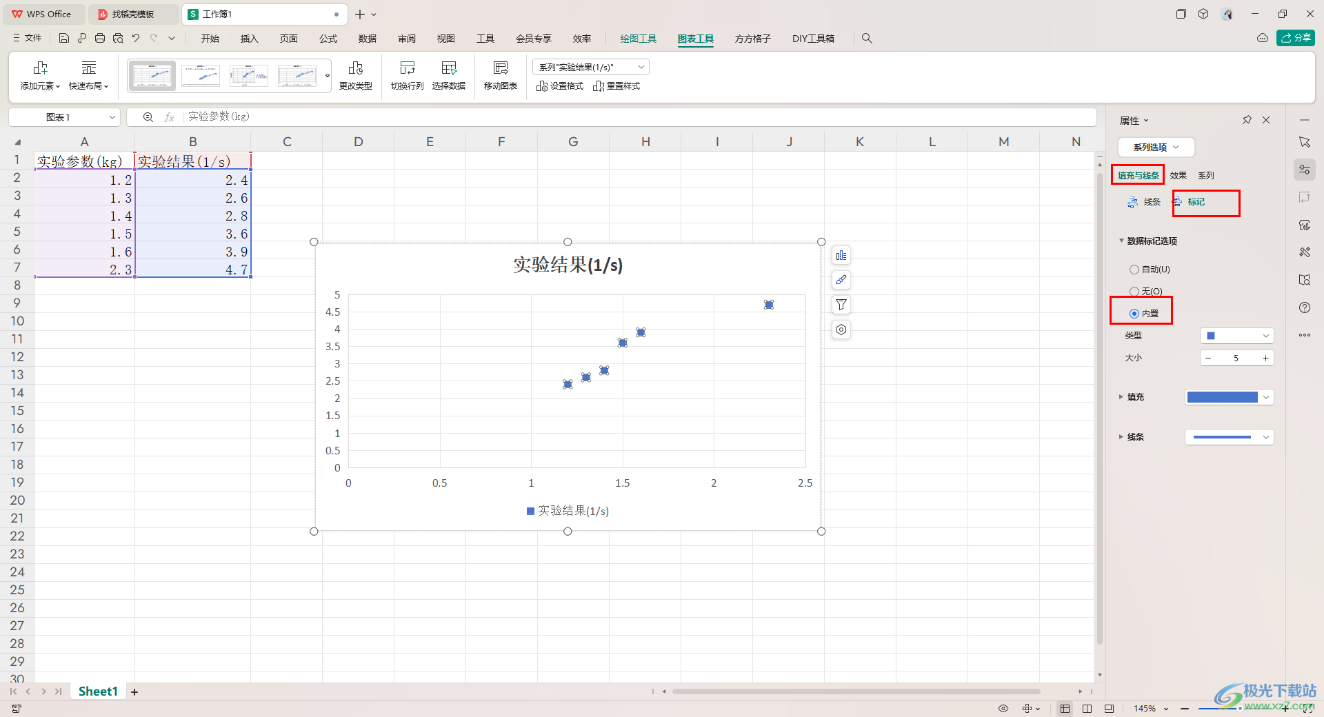Click the properties settings icon in right sidebar
The image size is (1324, 717).
point(1305,170)
